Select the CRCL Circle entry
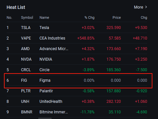Screen dimensions: 158x119 click(77, 70)
